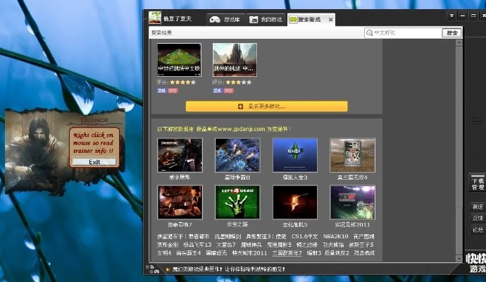Click the Prince character portrait in trainer window
Screen dimensions: 486x282
(38, 147)
